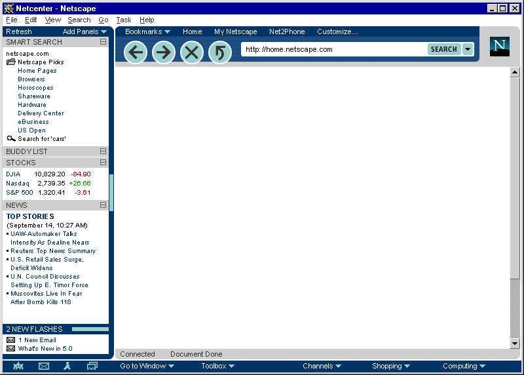The image size is (524, 375).
Task: Click the vertical scrollbar down arrow
Action: tap(514, 344)
